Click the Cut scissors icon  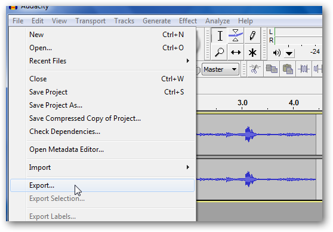coord(255,69)
